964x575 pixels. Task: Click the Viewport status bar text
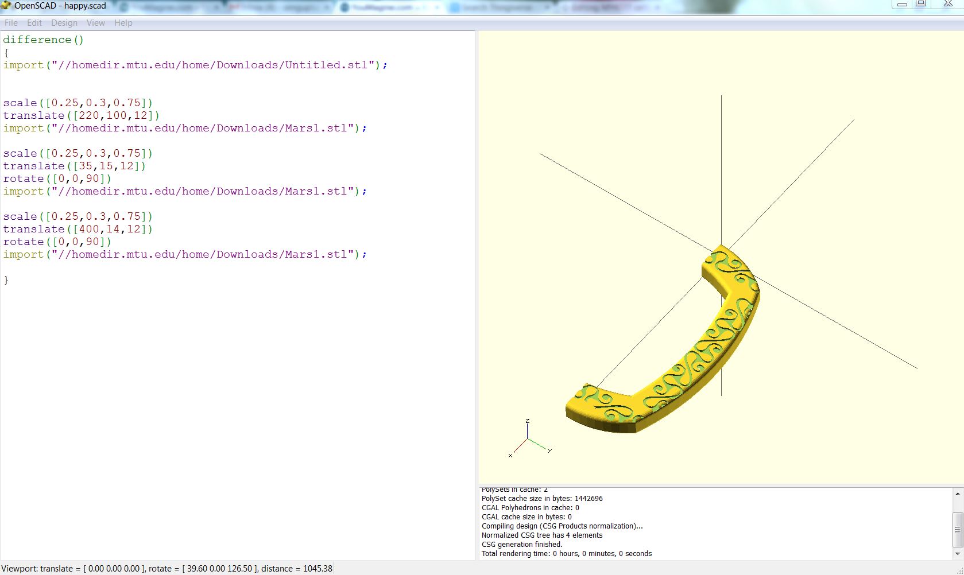pos(167,569)
